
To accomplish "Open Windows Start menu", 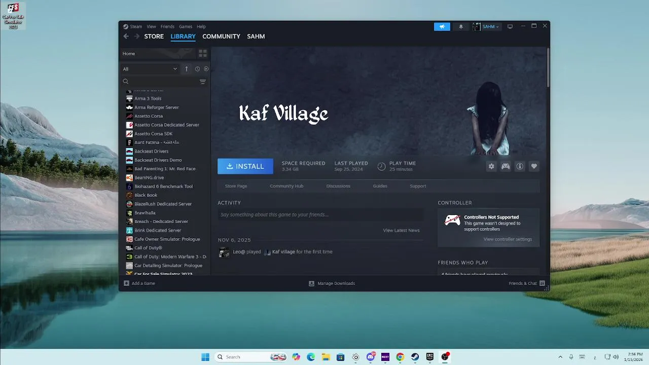I will [205, 357].
